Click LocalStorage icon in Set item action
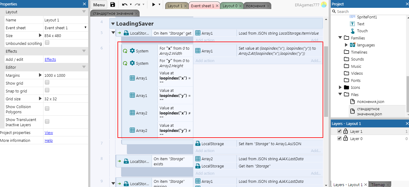The height and width of the screenshot is (187, 409). 198,144
